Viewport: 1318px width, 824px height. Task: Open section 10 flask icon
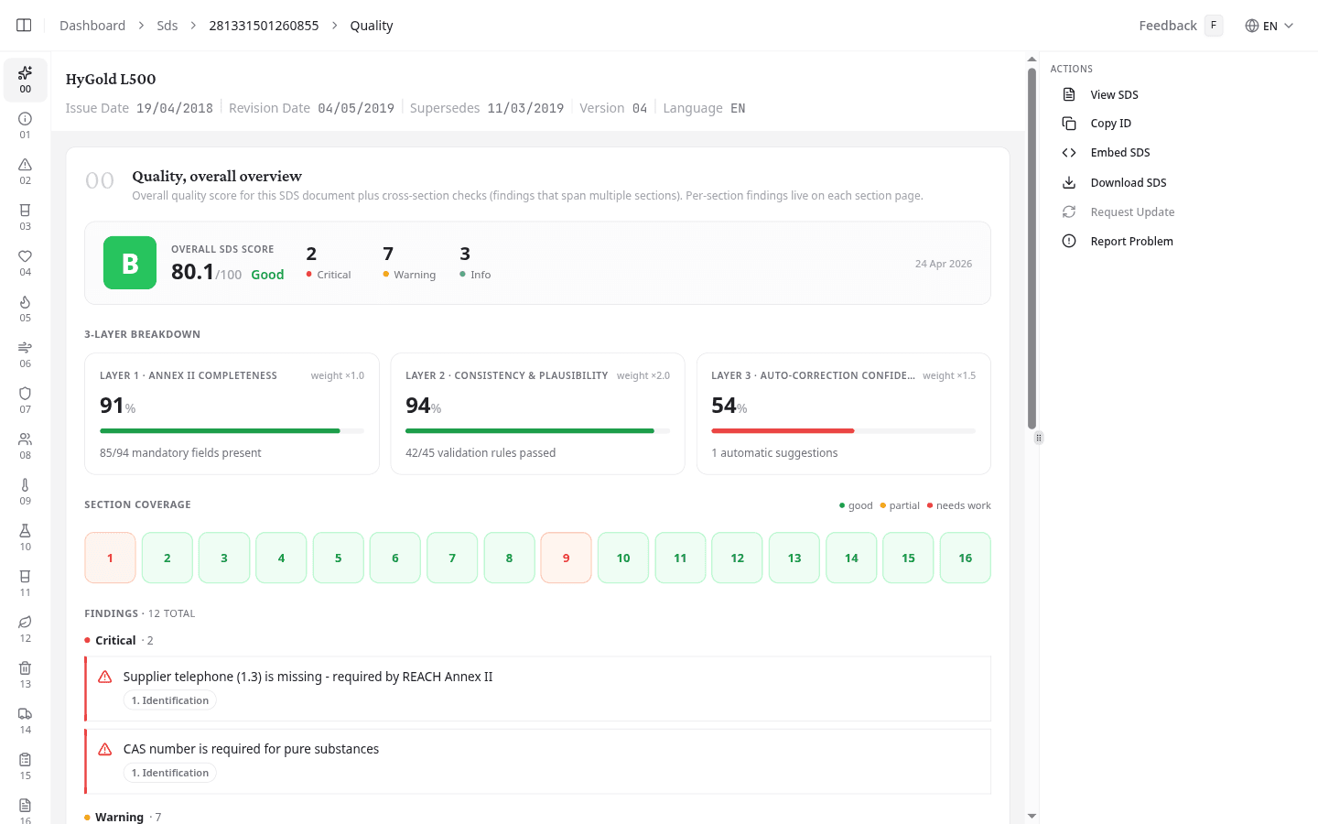click(26, 531)
